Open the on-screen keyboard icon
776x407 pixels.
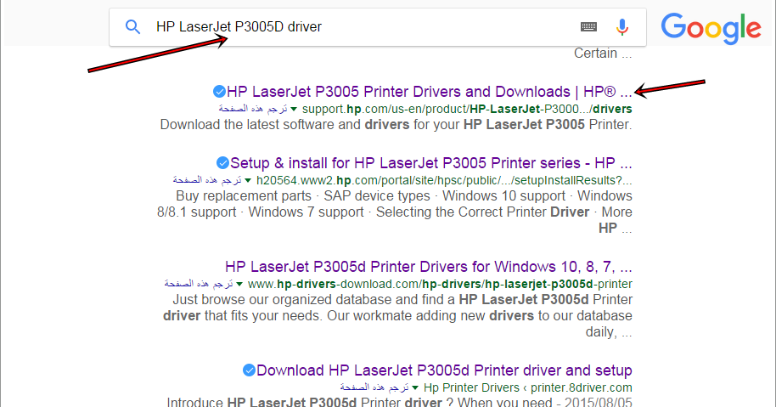[588, 26]
